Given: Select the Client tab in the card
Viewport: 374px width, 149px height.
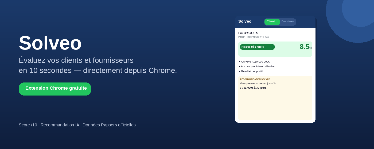Looking at the screenshot, I should click(x=272, y=22).
